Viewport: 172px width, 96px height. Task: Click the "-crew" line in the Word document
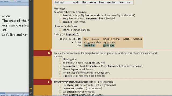point(6,16)
